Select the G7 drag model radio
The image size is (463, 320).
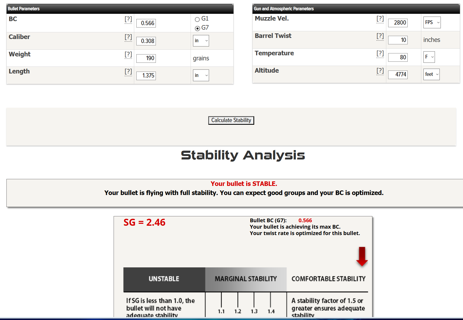197,28
